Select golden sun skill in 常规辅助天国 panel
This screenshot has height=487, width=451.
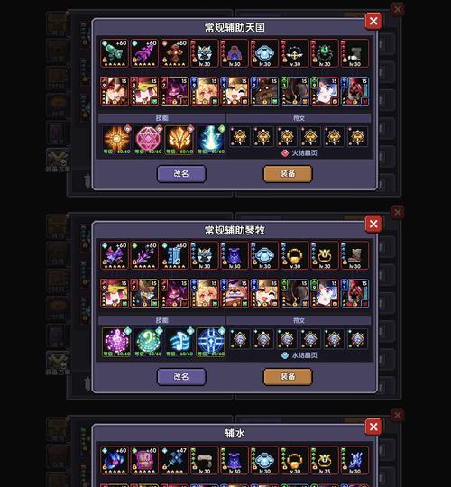coord(116,139)
